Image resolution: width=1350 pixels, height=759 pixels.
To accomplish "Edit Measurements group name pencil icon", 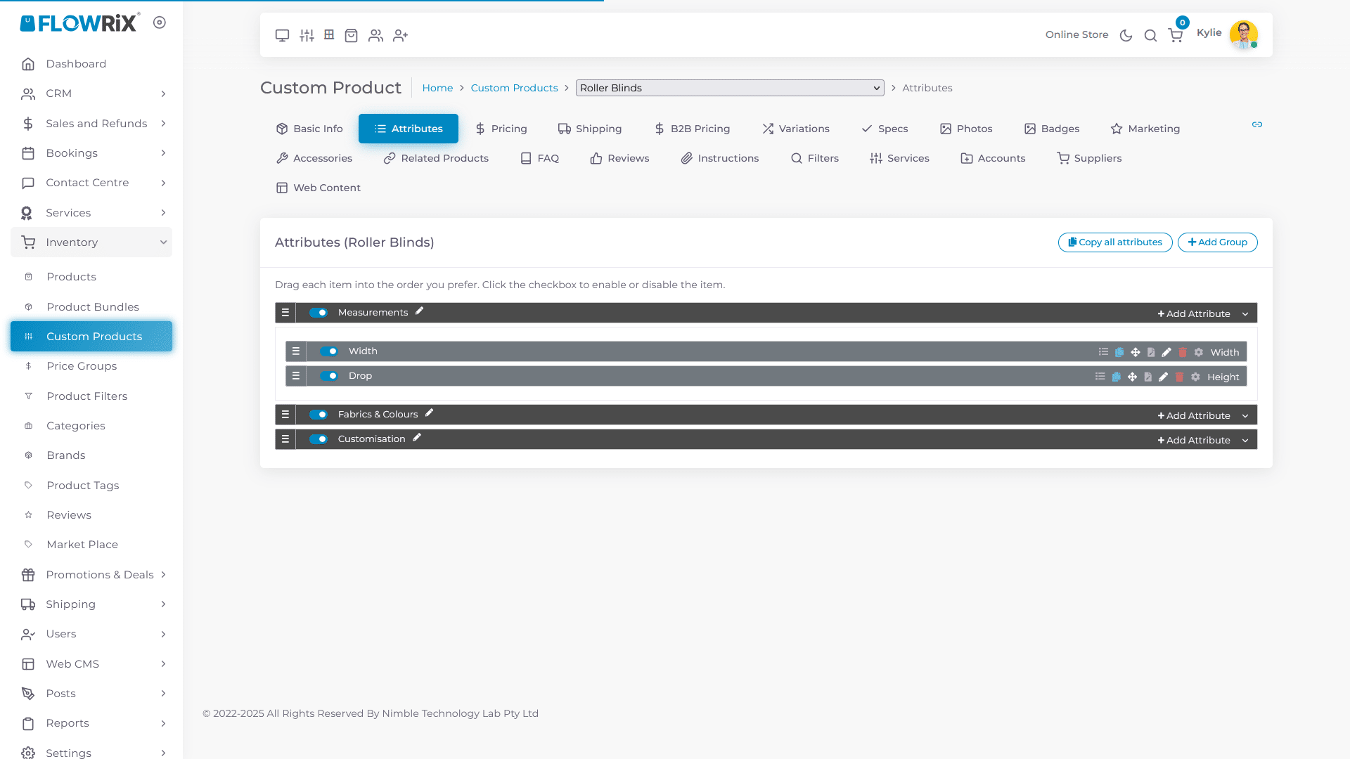I will pos(419,311).
